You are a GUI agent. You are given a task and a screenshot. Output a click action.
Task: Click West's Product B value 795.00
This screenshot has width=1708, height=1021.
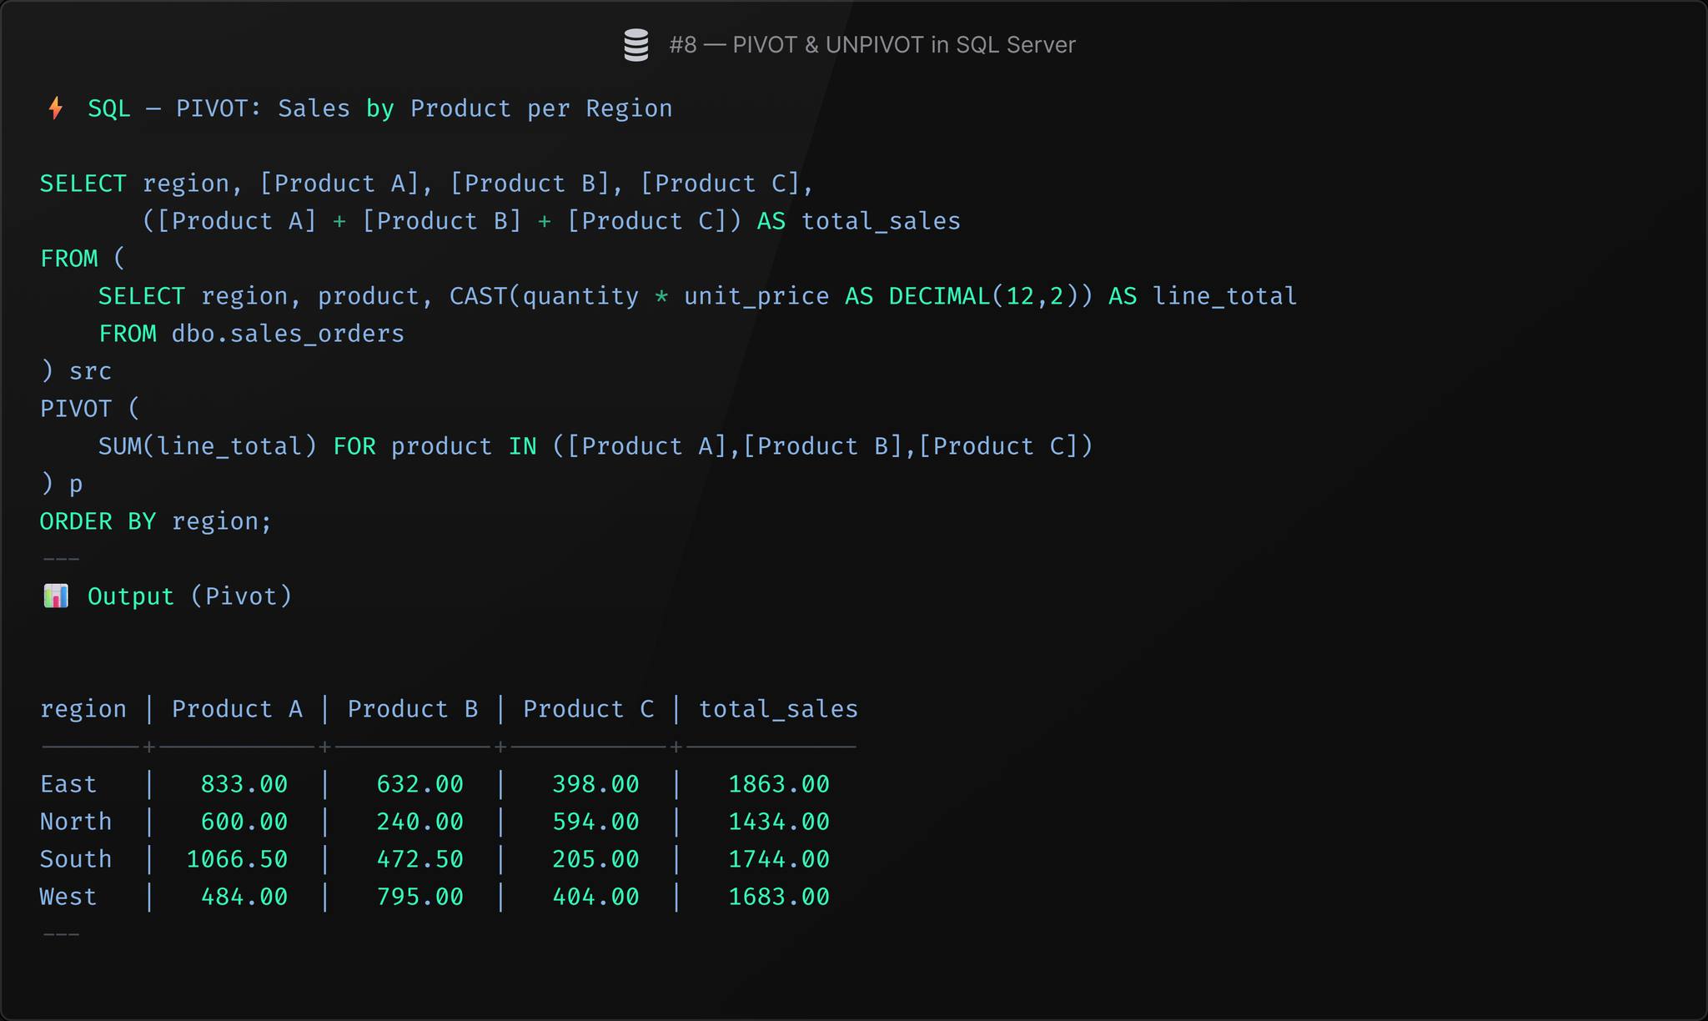(419, 897)
